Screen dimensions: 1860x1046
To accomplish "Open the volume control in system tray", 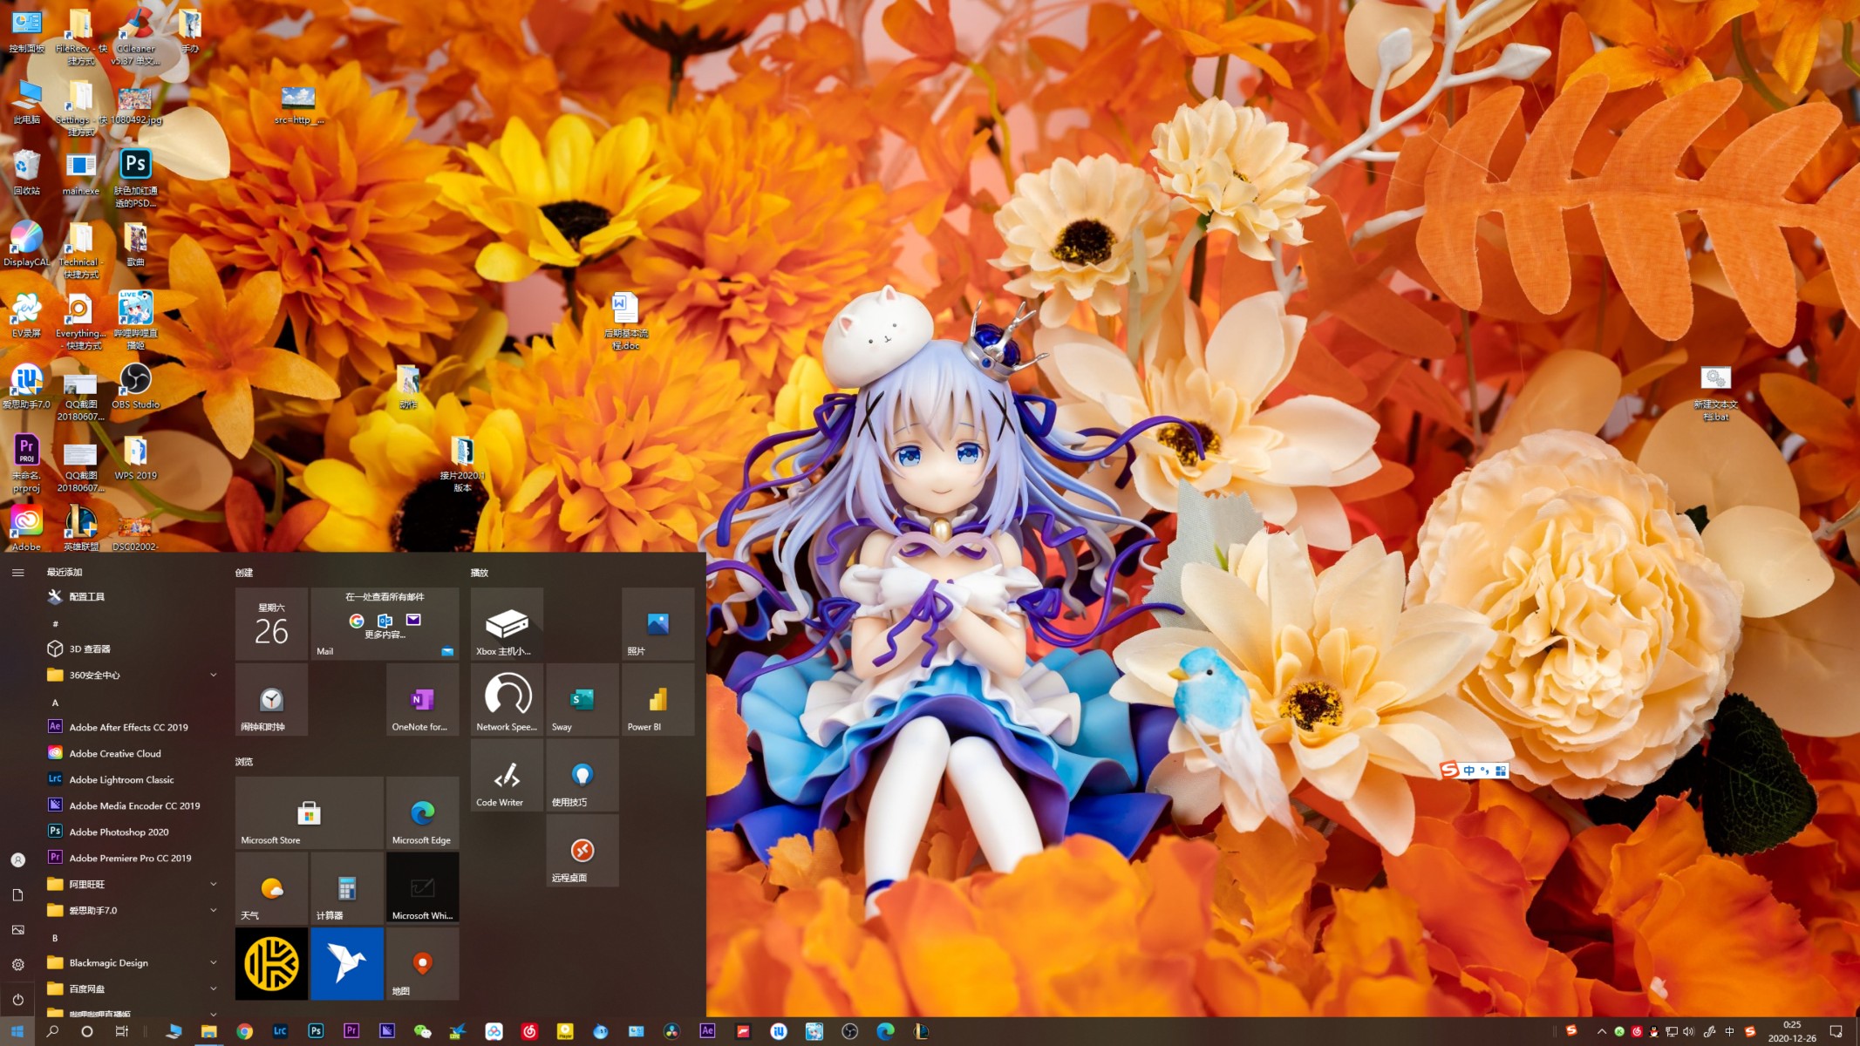I will click(x=1688, y=1031).
